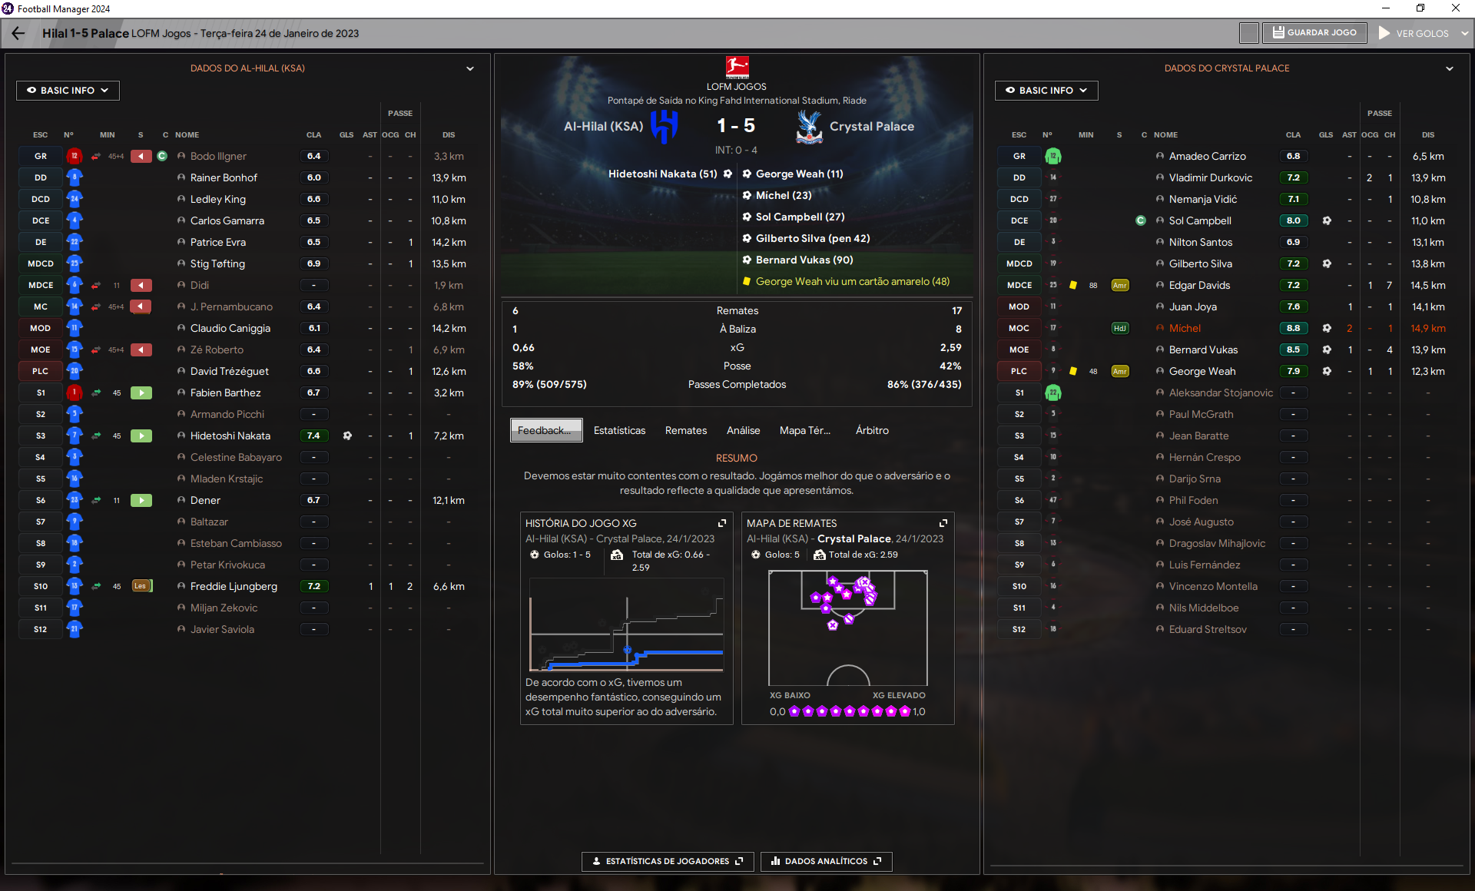Image resolution: width=1475 pixels, height=891 pixels.
Task: Click Sol Campbell's captain badge icon
Action: [1141, 220]
